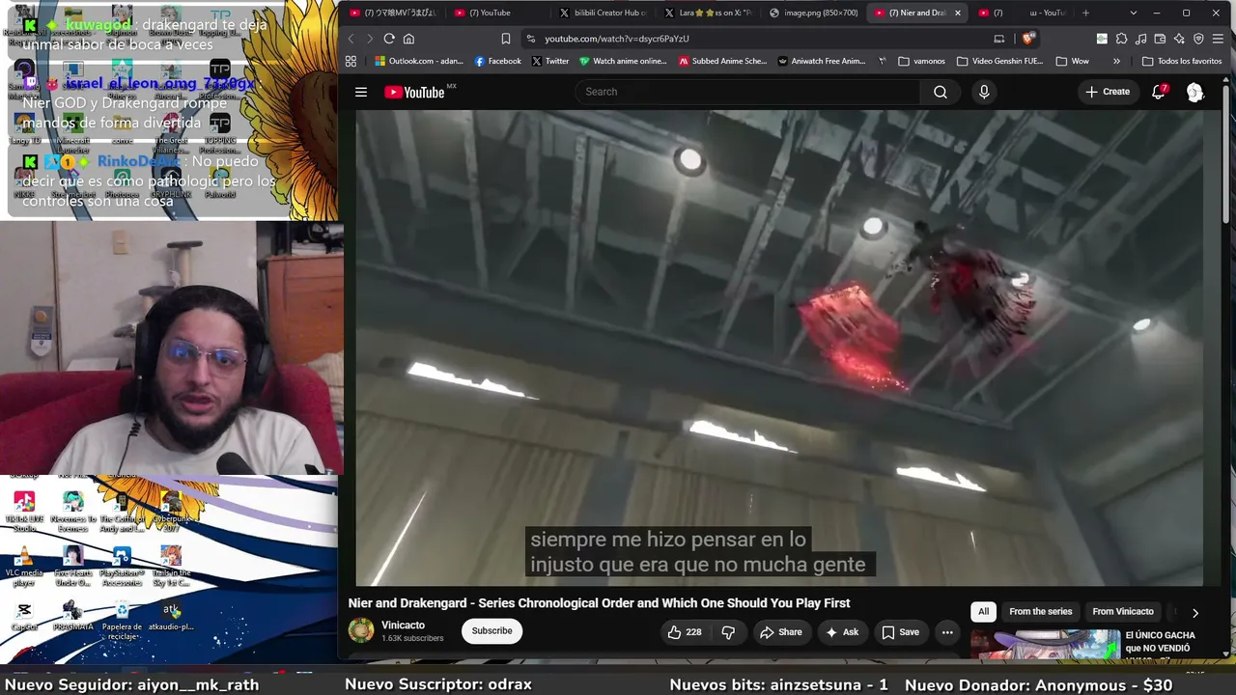
Task: Switch to the bilibili Creator Hub tab
Action: pos(603,13)
